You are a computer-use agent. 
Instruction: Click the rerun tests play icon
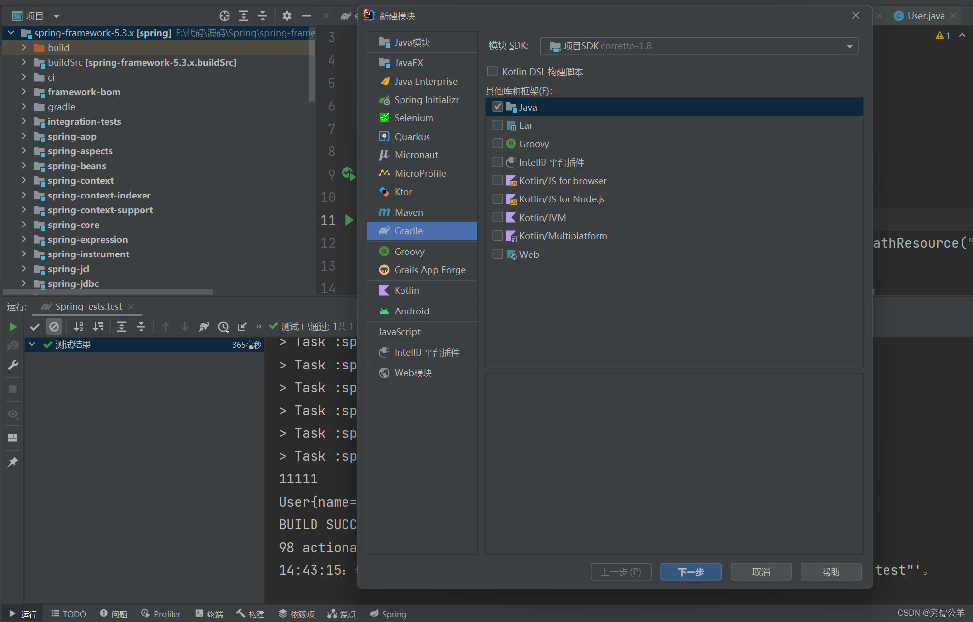click(x=13, y=327)
